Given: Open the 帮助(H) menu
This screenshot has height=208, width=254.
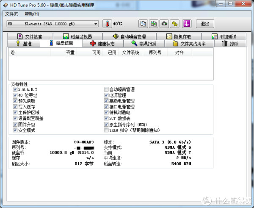Looking at the screenshot, I should 32,14.
